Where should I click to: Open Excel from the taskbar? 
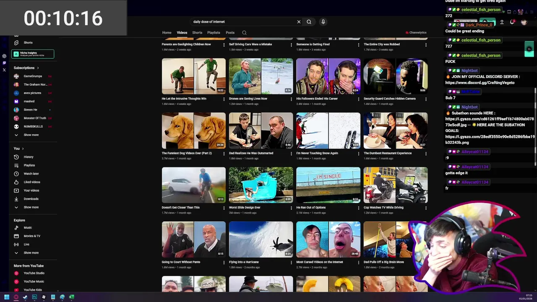pyautogui.click(x=71, y=297)
